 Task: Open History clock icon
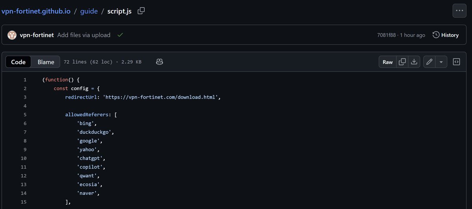436,35
